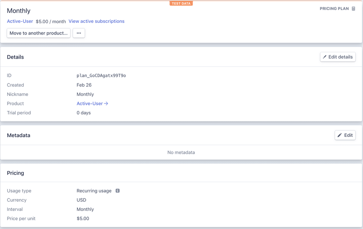Viewport: 363px width, 229px height.
Task: Click the info icon beside Recurring usage
Action: pos(118,191)
